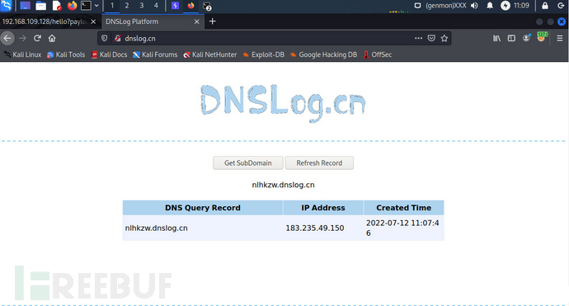Click the show desktop panel icon
569x306 pixels.
25,6
